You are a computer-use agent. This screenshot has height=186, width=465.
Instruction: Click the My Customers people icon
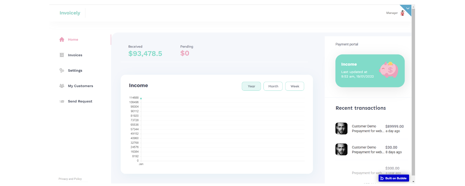tap(62, 86)
